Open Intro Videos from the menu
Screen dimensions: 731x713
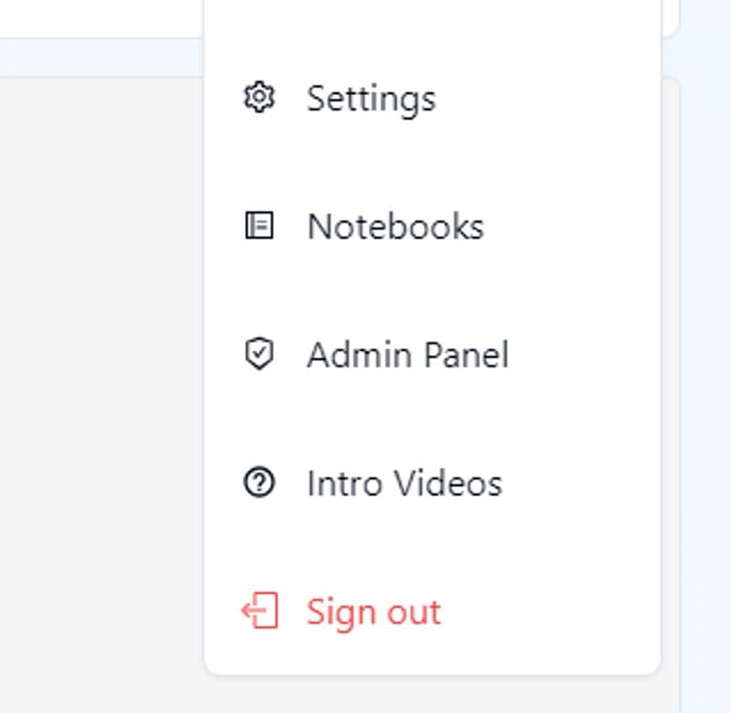404,483
